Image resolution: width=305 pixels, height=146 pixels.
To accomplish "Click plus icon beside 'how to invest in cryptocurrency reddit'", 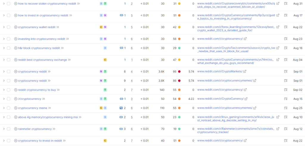I will click(x=16, y=15).
